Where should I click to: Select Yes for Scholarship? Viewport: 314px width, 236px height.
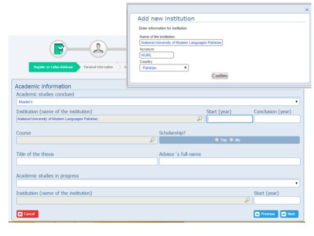click(x=217, y=140)
